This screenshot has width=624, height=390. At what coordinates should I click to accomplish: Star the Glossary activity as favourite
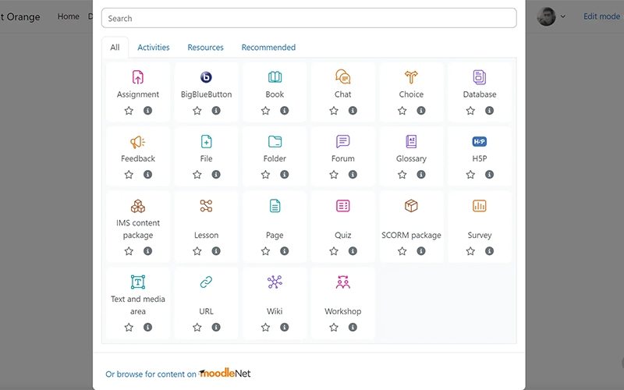point(402,175)
